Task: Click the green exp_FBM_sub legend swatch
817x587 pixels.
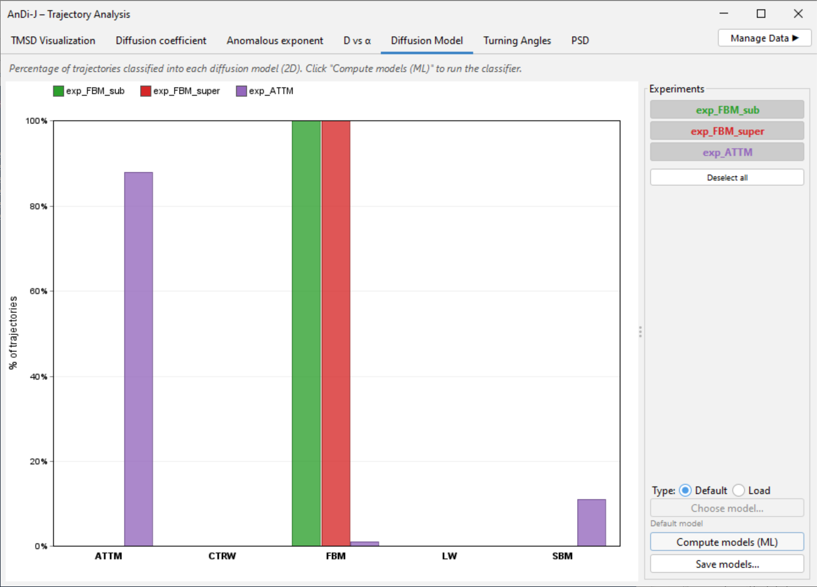Action: (58, 91)
